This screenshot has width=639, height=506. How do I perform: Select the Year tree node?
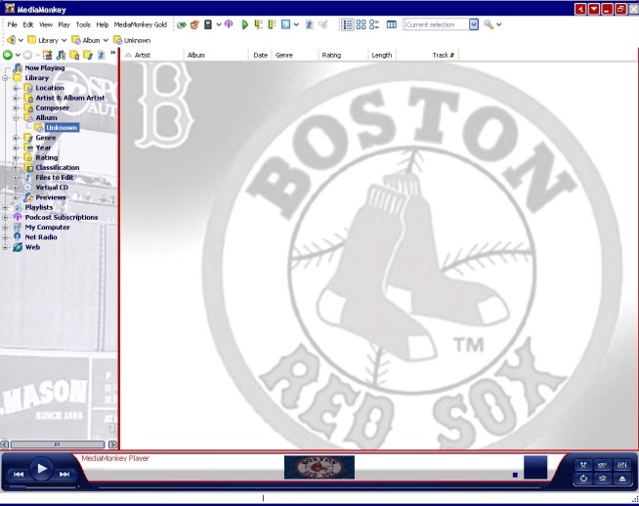(43, 148)
